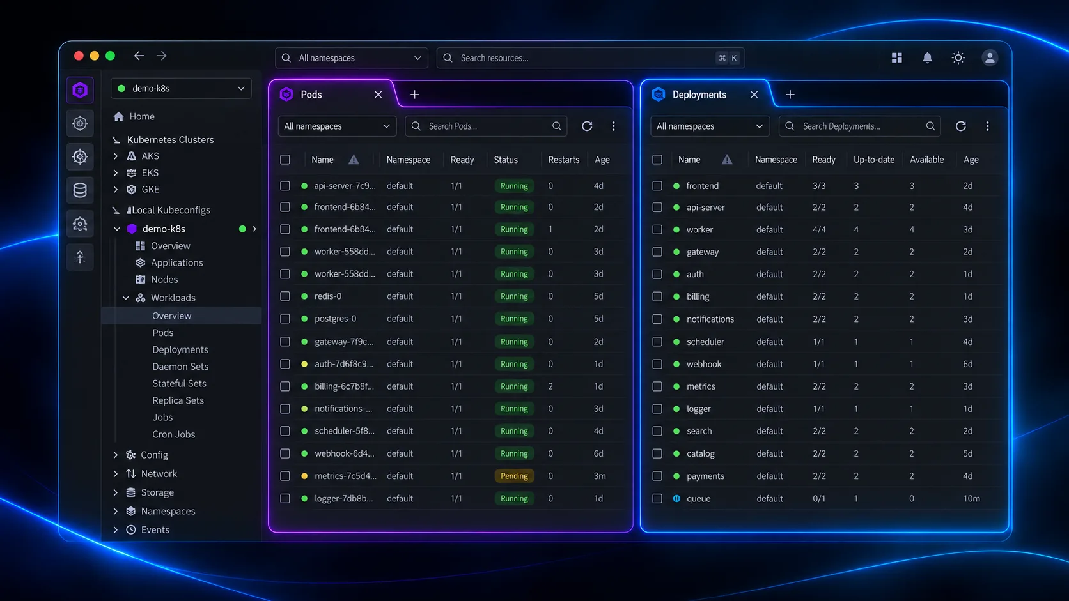The image size is (1069, 601).
Task: Switch to the Pods tab
Action: point(311,95)
